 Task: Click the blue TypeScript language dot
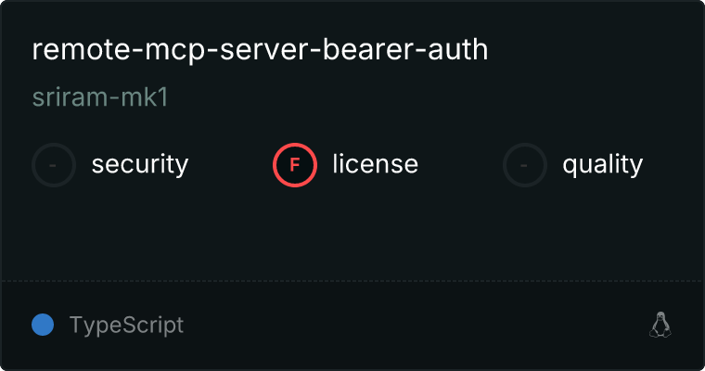43,325
